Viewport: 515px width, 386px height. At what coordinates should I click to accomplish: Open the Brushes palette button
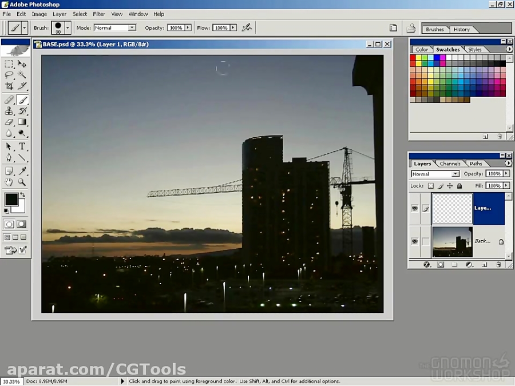coord(435,29)
